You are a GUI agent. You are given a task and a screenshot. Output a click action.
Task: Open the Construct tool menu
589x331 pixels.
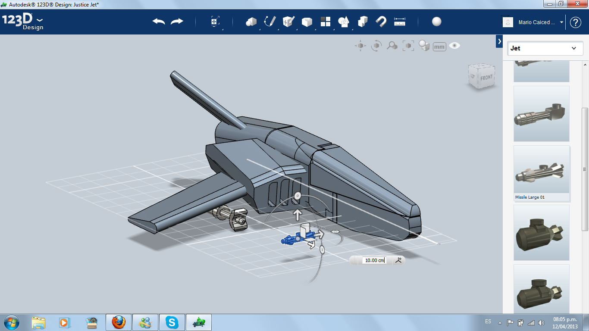288,22
